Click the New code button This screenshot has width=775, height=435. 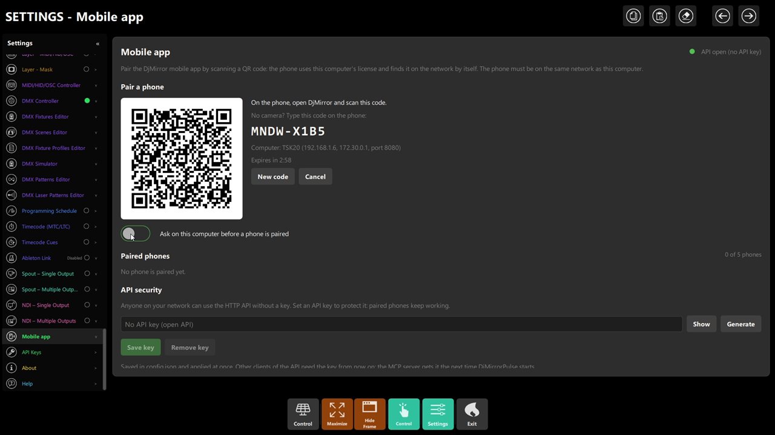point(273,176)
